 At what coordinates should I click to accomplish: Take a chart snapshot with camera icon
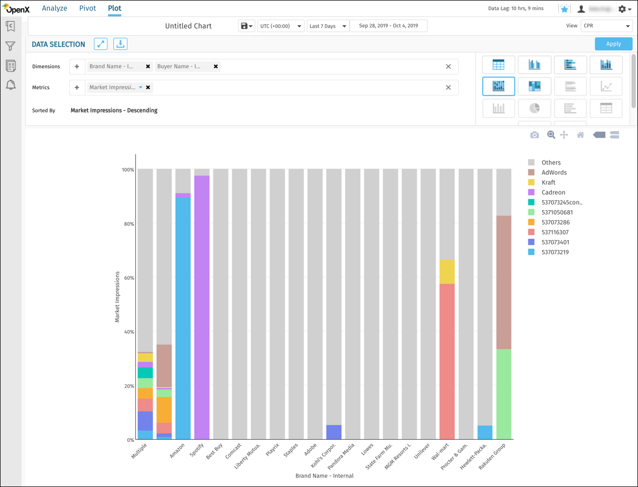click(534, 135)
